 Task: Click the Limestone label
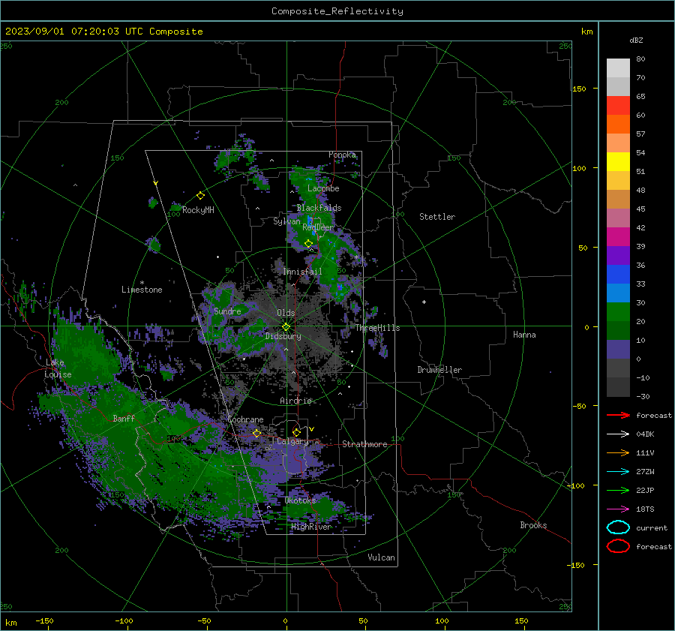[x=142, y=290]
